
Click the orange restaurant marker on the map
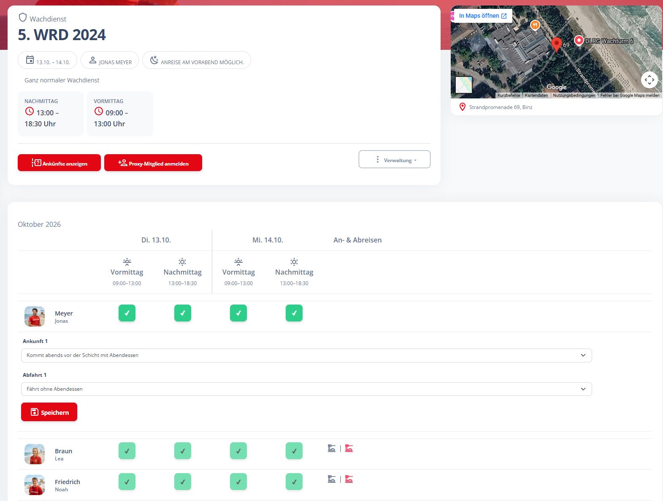tap(535, 25)
